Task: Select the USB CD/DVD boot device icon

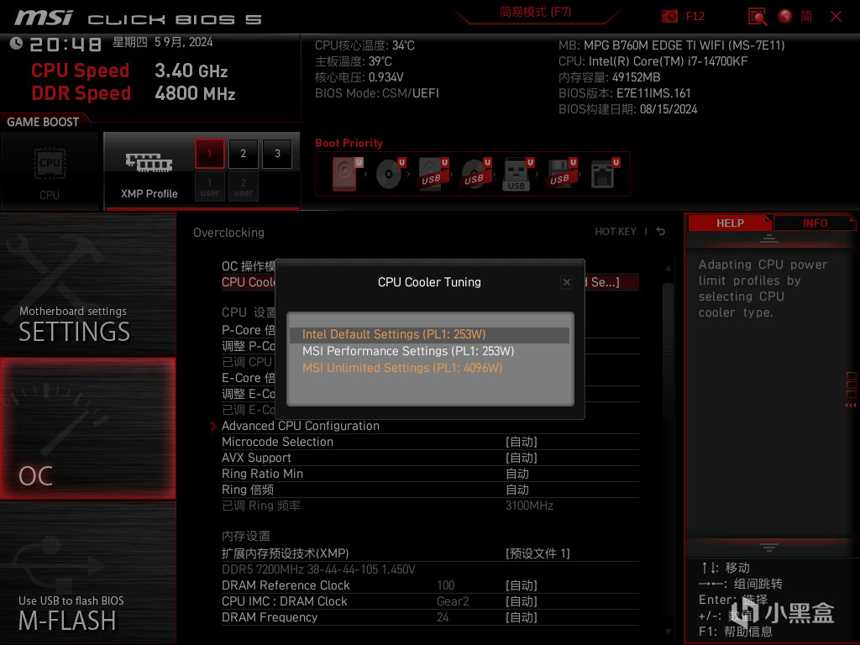Action: click(x=475, y=174)
